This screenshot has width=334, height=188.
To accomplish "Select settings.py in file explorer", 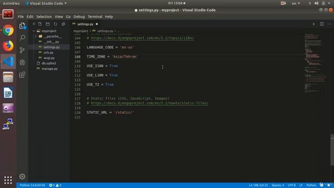I will (52, 47).
